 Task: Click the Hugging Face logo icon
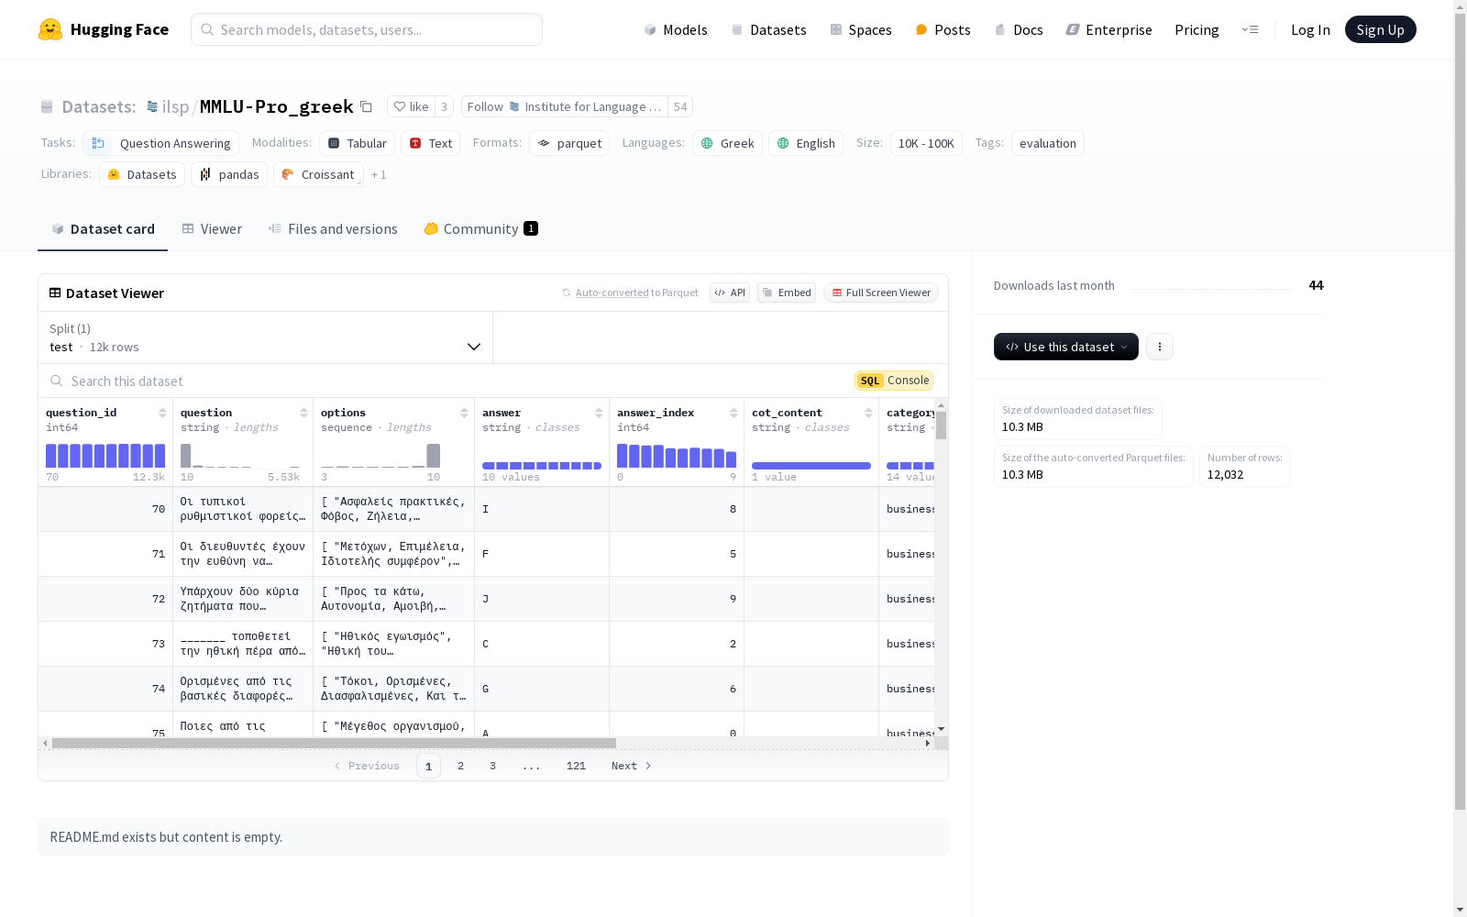click(50, 29)
